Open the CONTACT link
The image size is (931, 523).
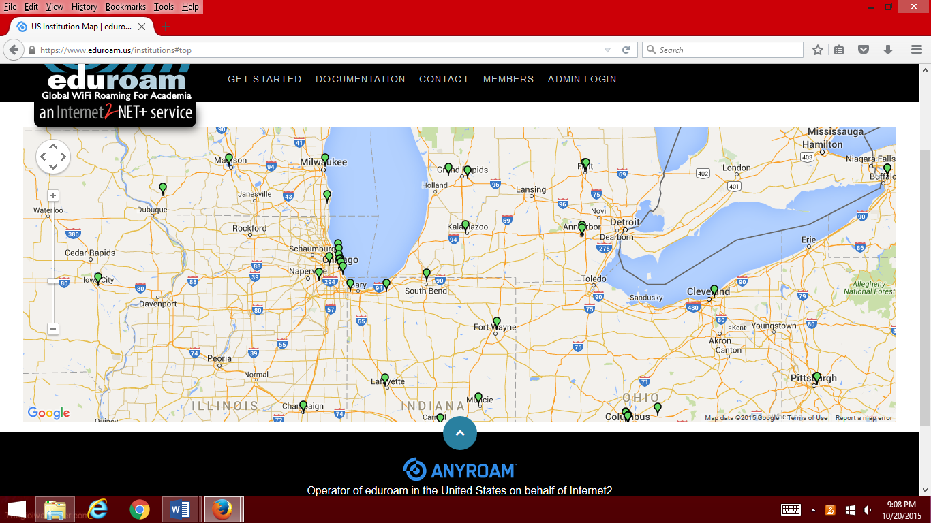[444, 79]
